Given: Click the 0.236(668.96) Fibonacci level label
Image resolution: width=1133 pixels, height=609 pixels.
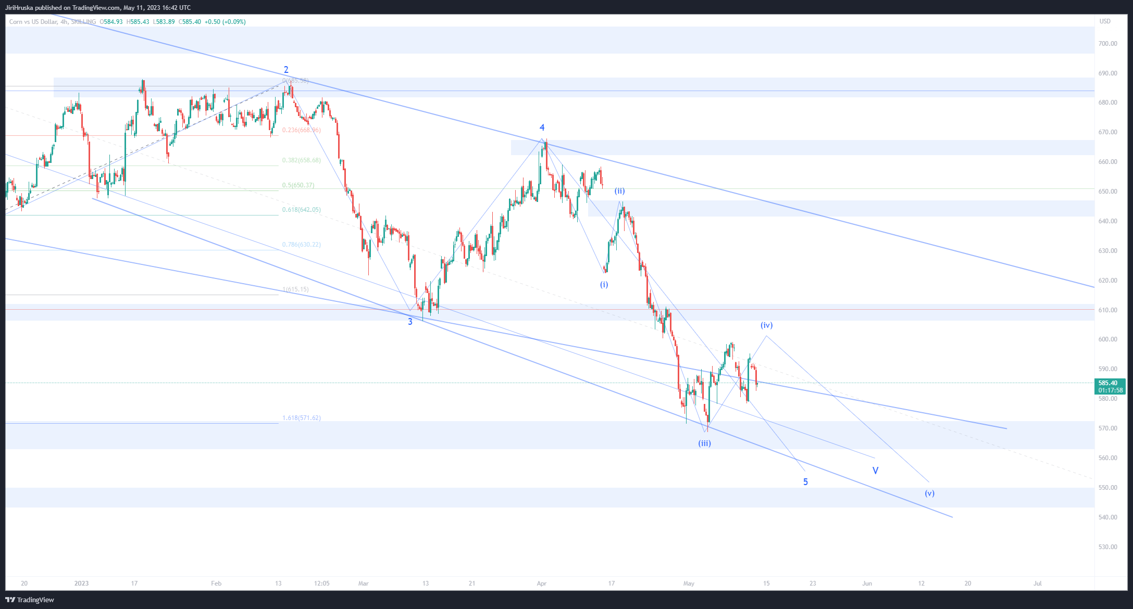Looking at the screenshot, I should (302, 130).
